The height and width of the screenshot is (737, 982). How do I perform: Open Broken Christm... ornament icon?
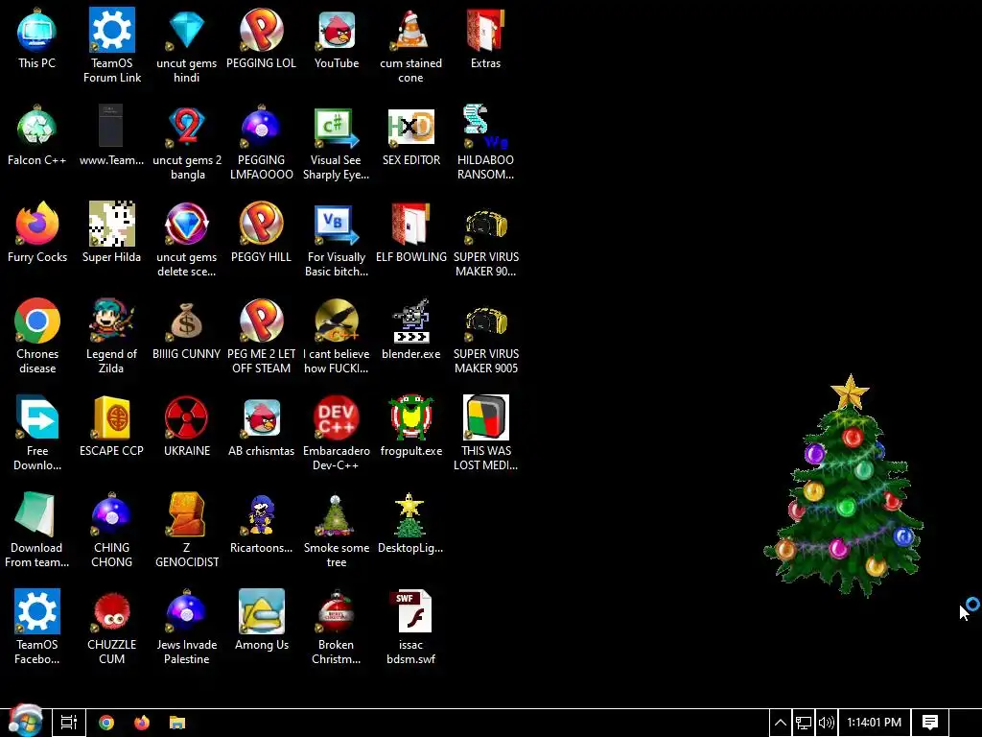[x=337, y=611]
